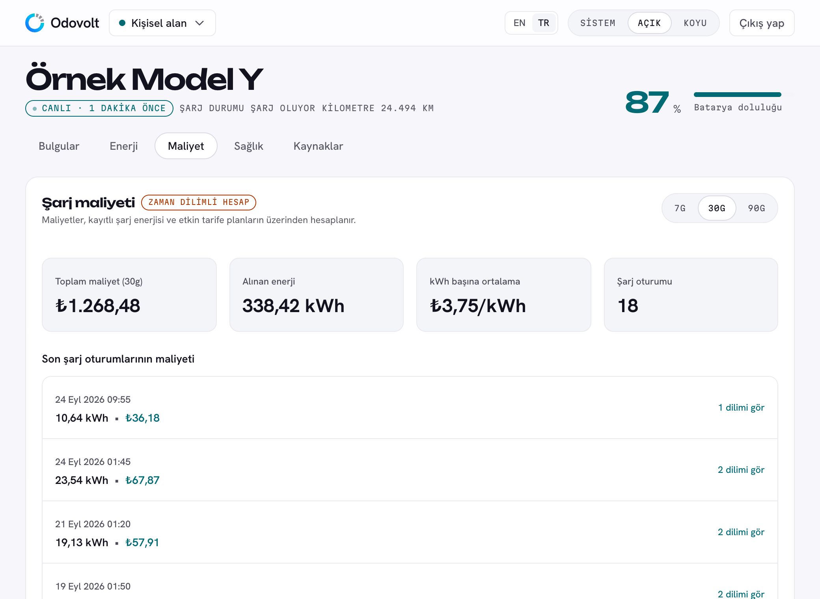Select the Maliyet tab
820x599 pixels.
click(186, 146)
